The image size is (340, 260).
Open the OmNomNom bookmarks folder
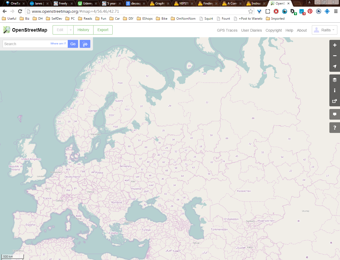point(183,19)
